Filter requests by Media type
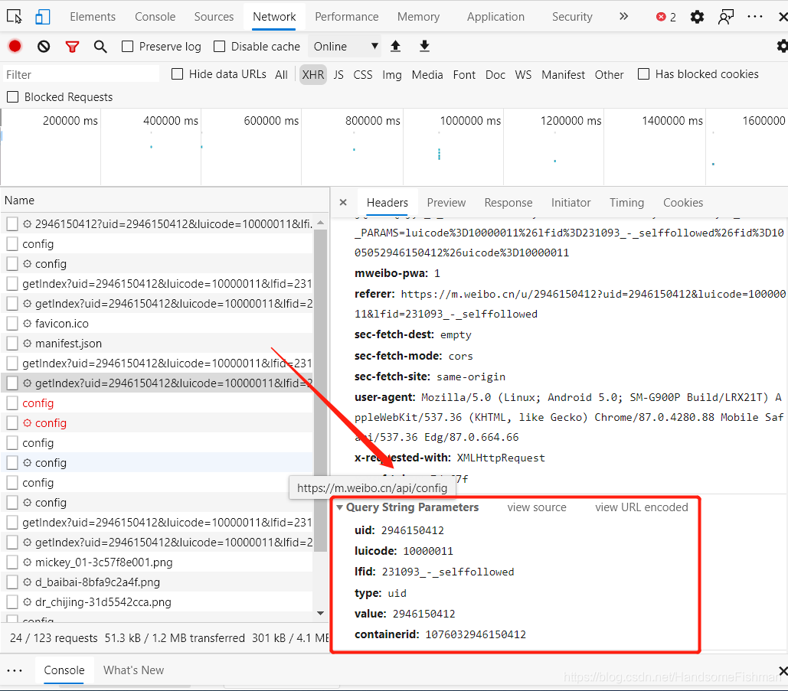 click(427, 75)
